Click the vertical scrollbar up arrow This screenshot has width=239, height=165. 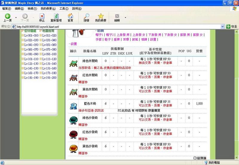coord(236,32)
